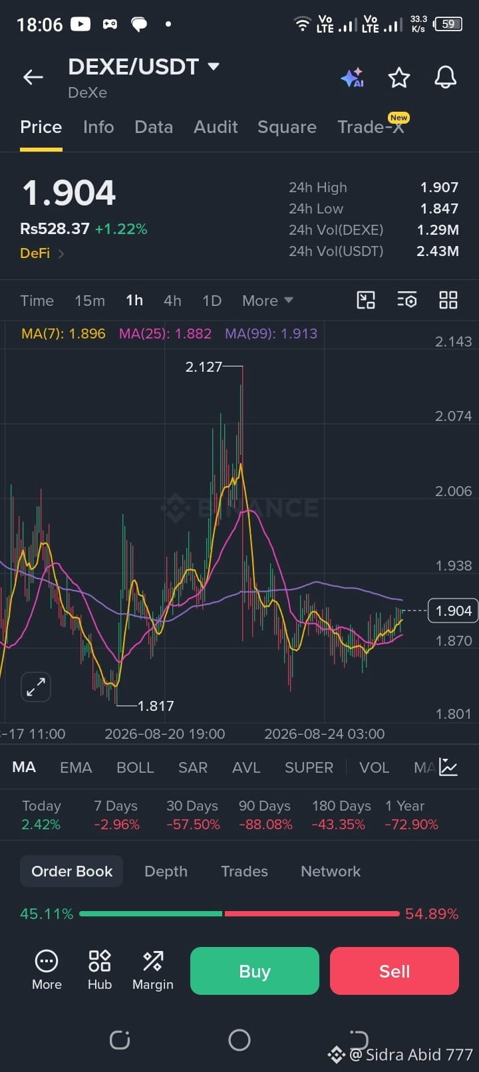Open Margin trading icon
This screenshot has width=479, height=1072.
click(x=153, y=970)
